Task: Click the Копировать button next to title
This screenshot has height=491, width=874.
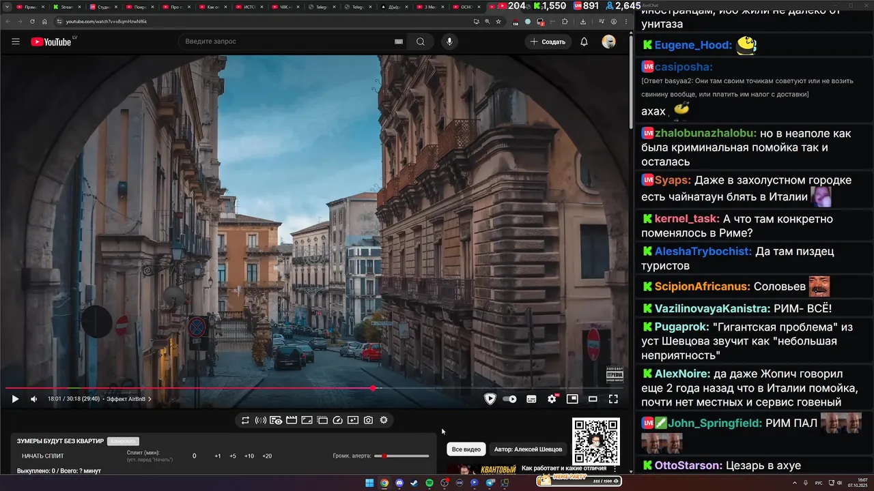Action: (x=124, y=441)
